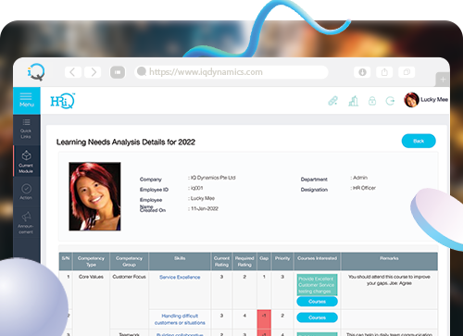This screenshot has width=463, height=336.
Task: Click the employee profile photo
Action: pos(94,196)
